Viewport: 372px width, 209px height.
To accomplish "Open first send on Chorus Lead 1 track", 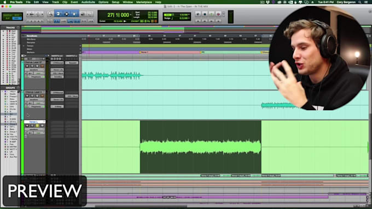I will (72, 63).
